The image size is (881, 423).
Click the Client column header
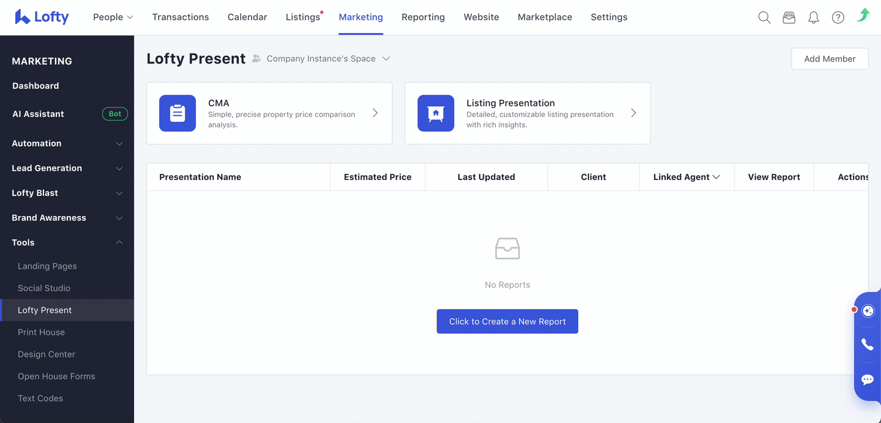593,177
